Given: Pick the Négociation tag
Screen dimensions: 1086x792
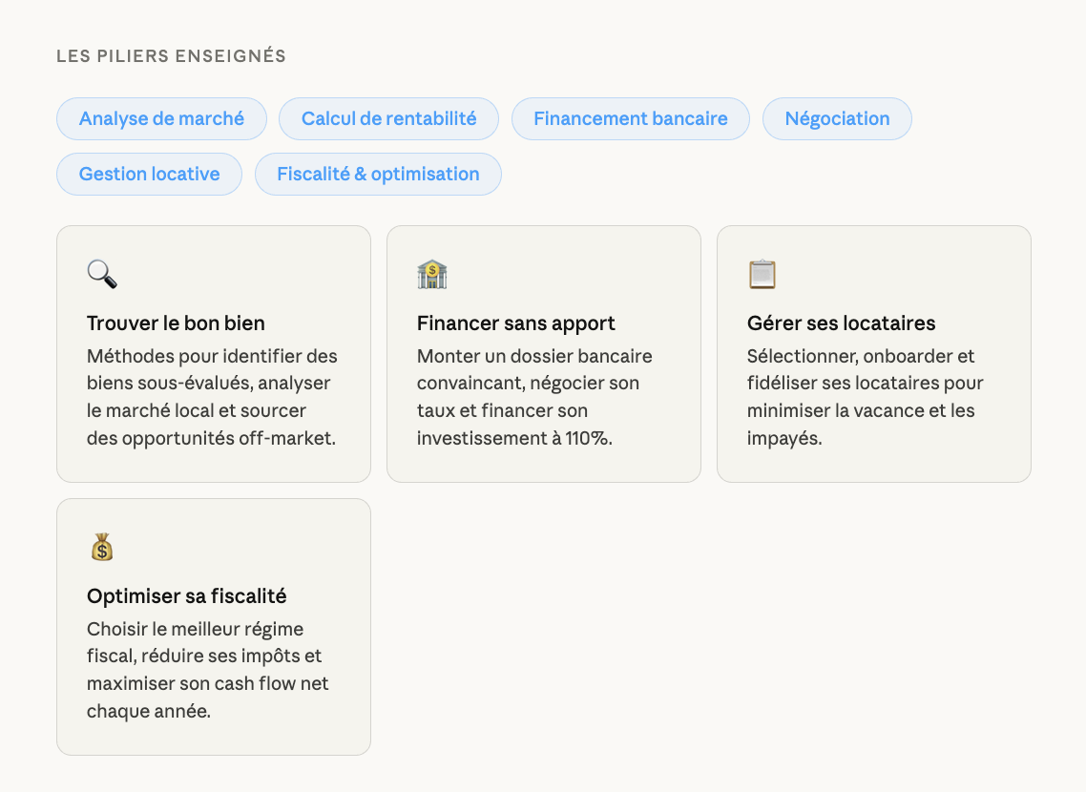Looking at the screenshot, I should [x=837, y=119].
